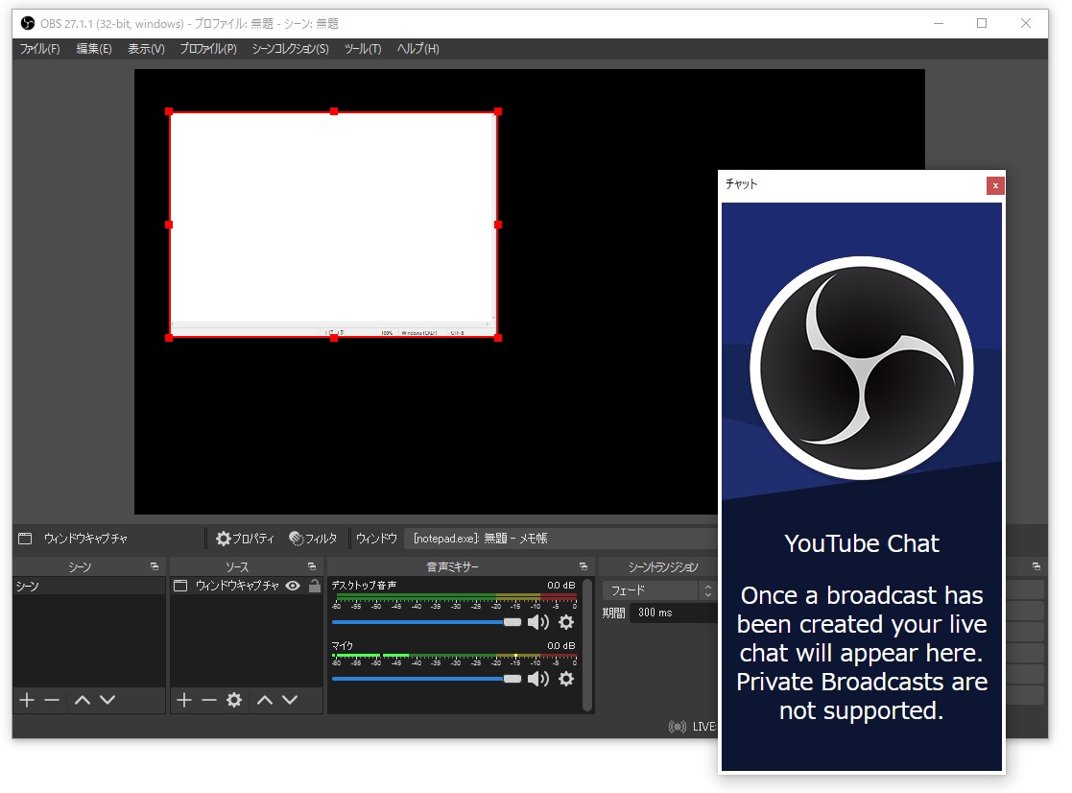1072x793 pixels.
Task: Open the プロファイル(P) menu
Action: (x=208, y=49)
